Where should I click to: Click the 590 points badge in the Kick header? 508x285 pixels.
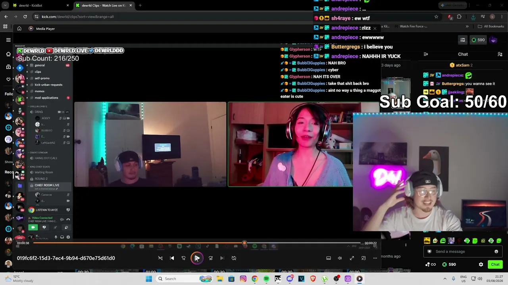(x=478, y=40)
